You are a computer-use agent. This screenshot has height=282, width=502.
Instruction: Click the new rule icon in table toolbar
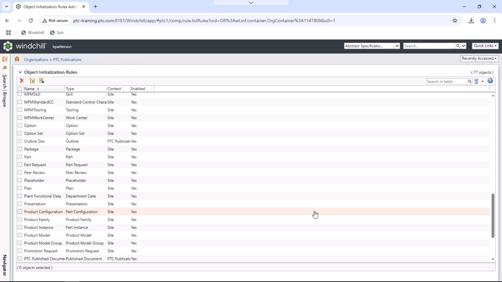[32, 81]
